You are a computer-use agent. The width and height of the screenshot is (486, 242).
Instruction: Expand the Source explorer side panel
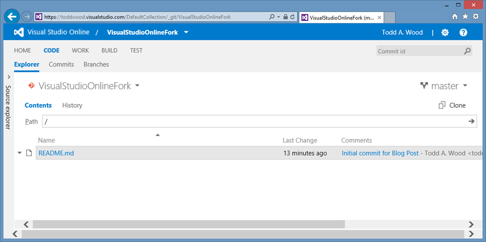pyautogui.click(x=9, y=77)
